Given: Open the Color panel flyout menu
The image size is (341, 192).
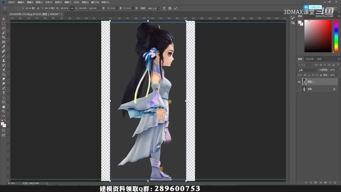Looking at the screenshot, I should click(x=339, y=16).
